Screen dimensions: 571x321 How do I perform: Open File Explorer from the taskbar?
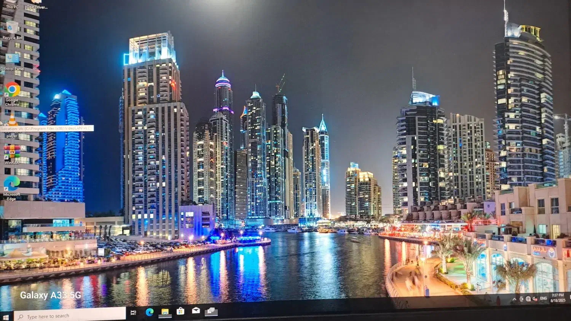pos(165,312)
